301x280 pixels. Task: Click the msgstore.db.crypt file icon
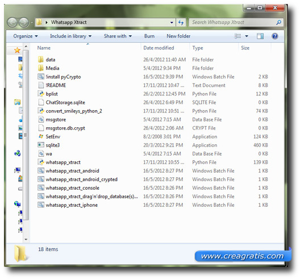click(x=41, y=128)
